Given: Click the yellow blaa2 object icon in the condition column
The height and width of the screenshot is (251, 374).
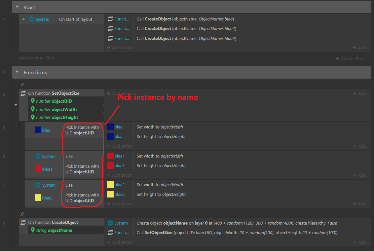Looking at the screenshot, I should click(x=38, y=197).
